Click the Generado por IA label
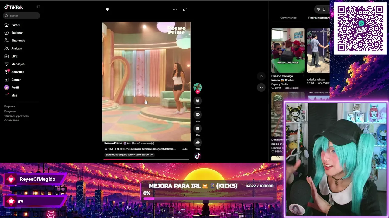389x218 pixels. pyautogui.click(x=129, y=155)
